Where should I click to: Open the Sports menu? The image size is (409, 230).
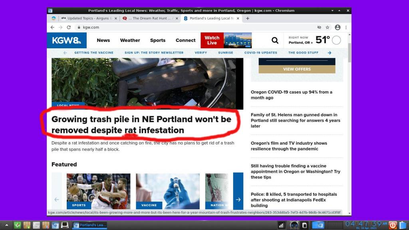coord(158,40)
